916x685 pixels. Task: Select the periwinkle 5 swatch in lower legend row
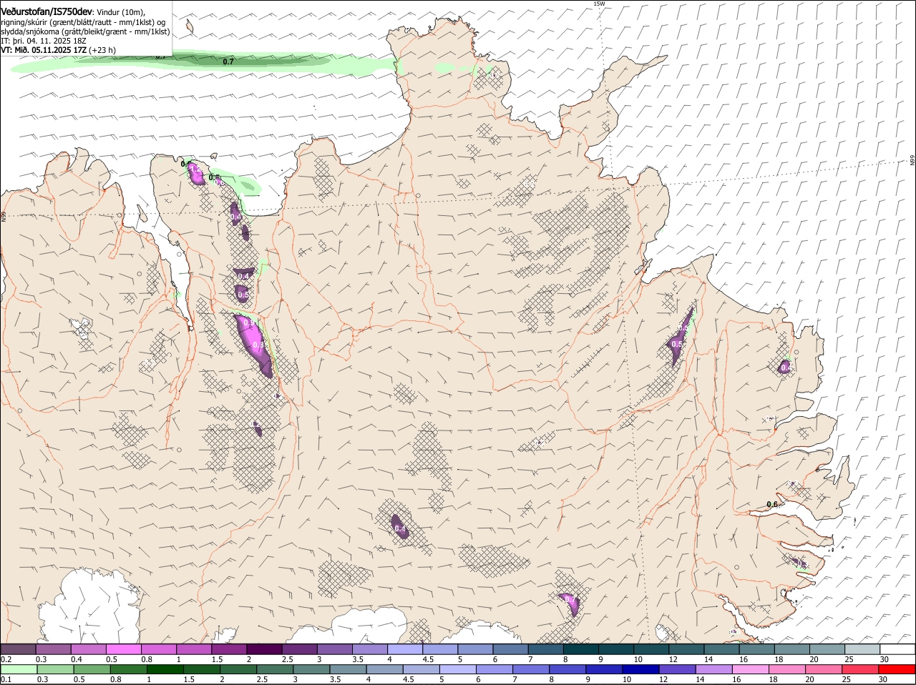(x=457, y=669)
